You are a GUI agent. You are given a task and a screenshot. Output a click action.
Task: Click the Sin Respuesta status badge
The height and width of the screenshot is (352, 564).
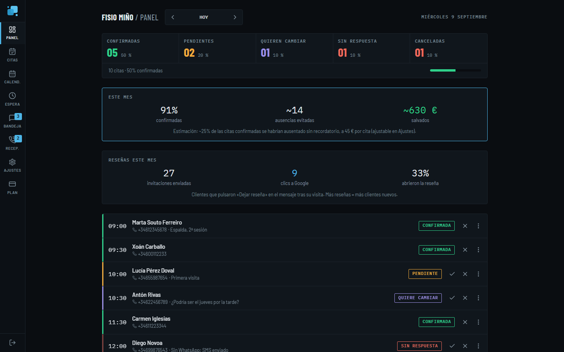point(419,346)
